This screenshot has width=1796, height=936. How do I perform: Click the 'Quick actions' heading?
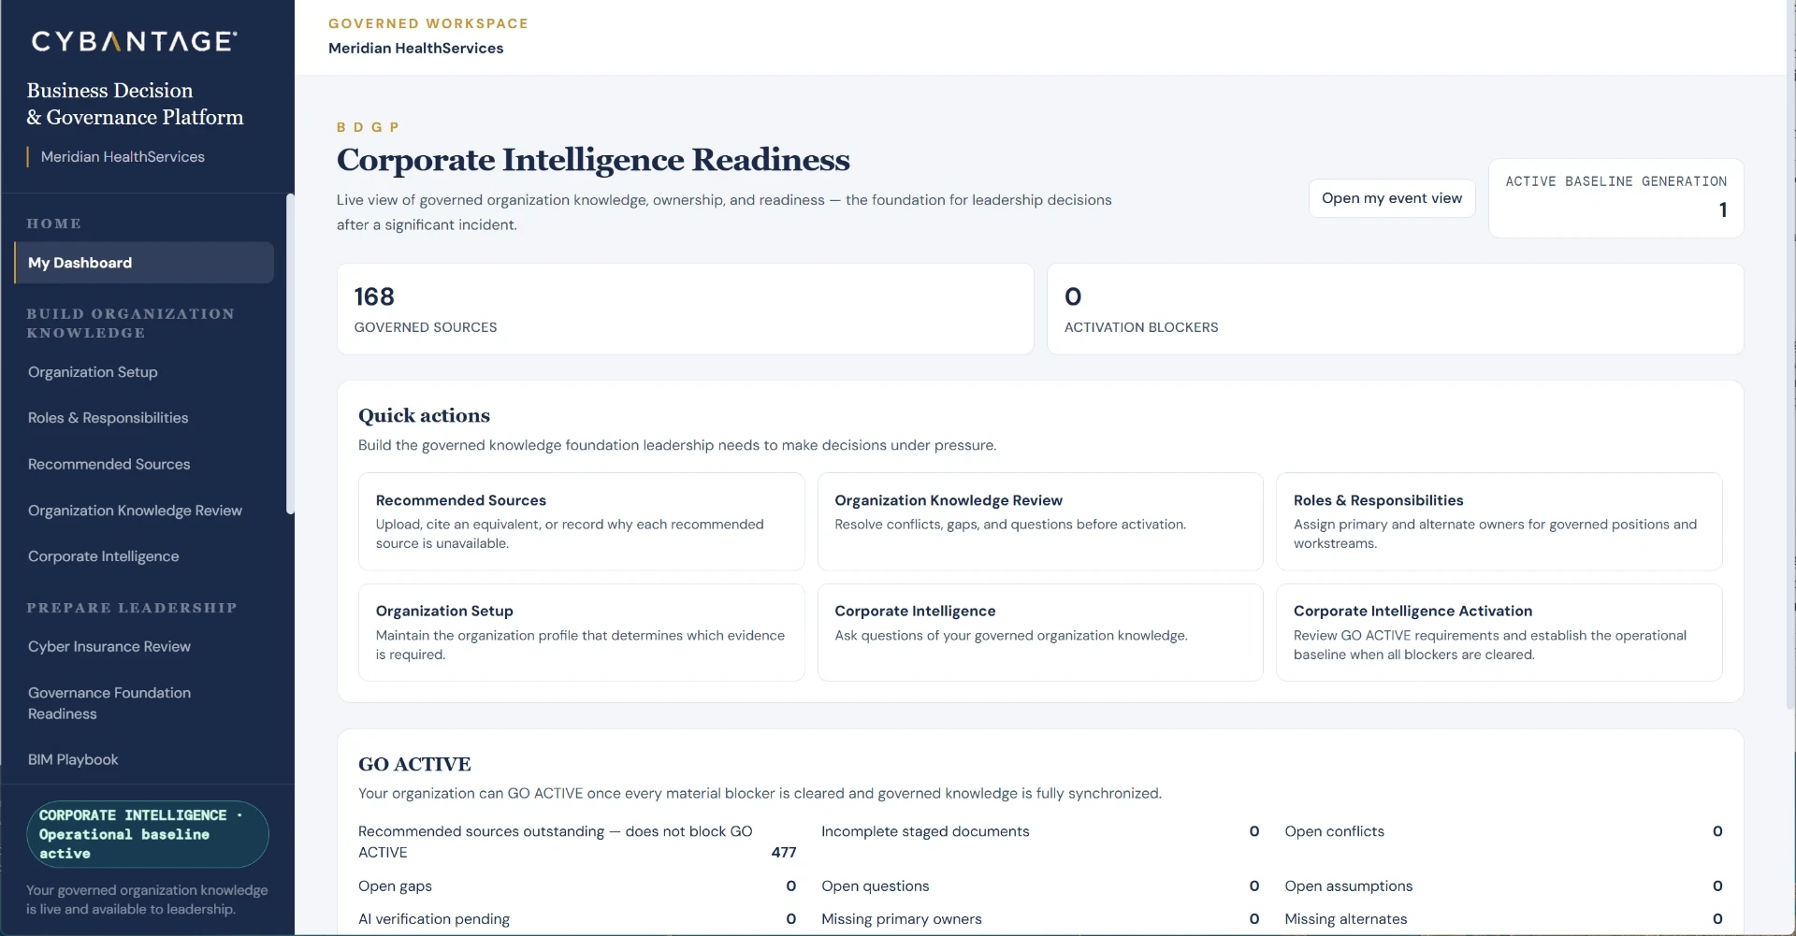coord(424,415)
